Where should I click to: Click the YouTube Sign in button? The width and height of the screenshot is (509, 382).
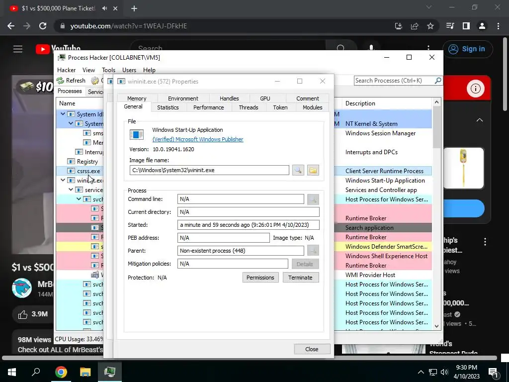point(467,49)
